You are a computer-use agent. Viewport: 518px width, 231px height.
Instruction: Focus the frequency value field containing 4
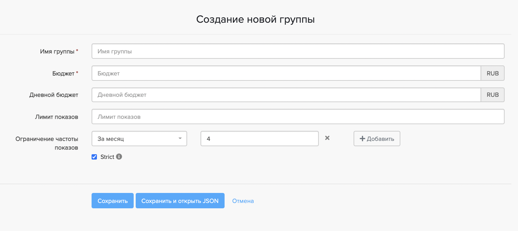[x=259, y=139]
